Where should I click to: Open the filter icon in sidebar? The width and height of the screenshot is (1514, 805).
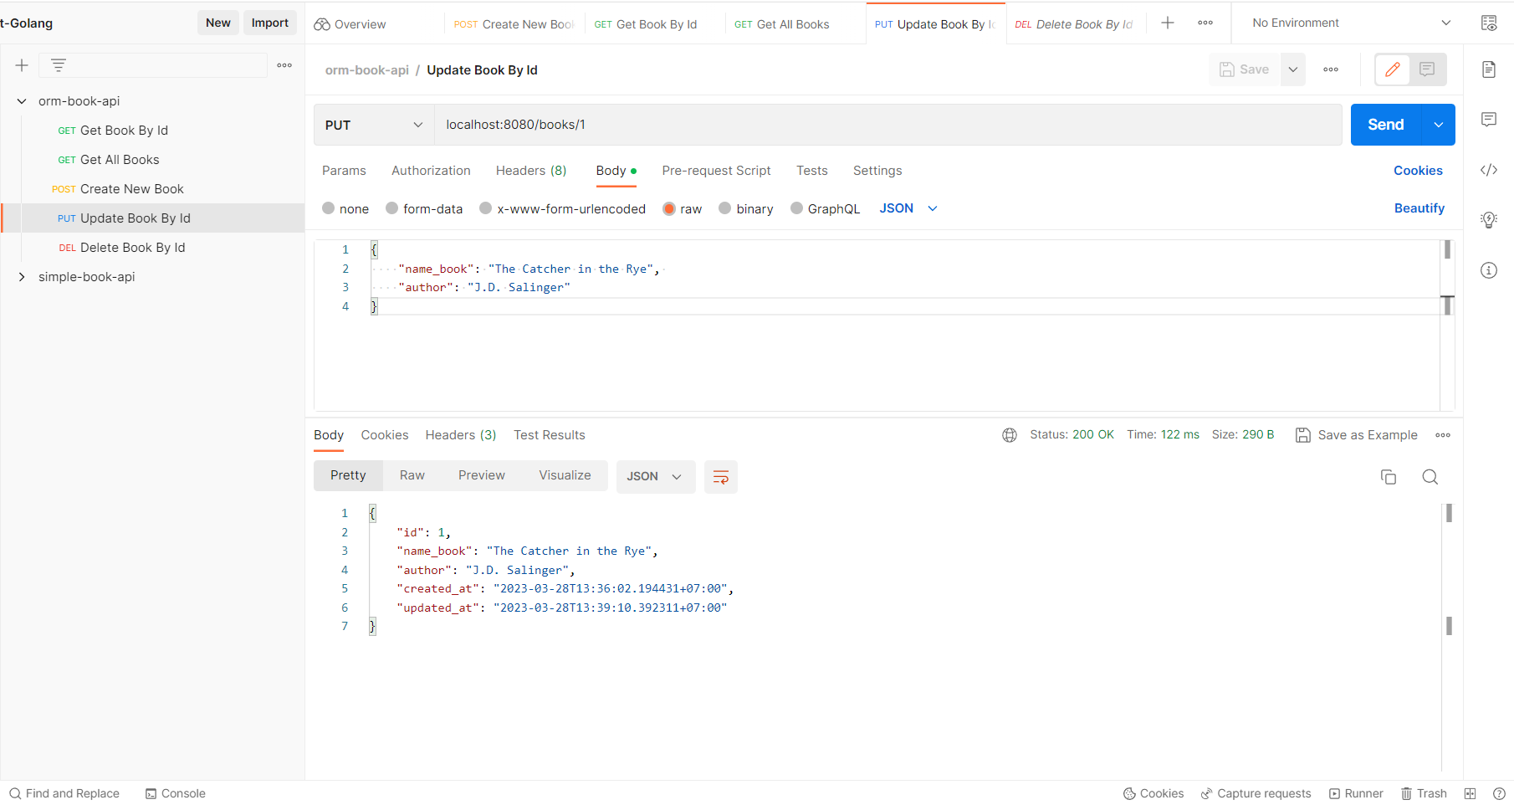click(x=59, y=65)
